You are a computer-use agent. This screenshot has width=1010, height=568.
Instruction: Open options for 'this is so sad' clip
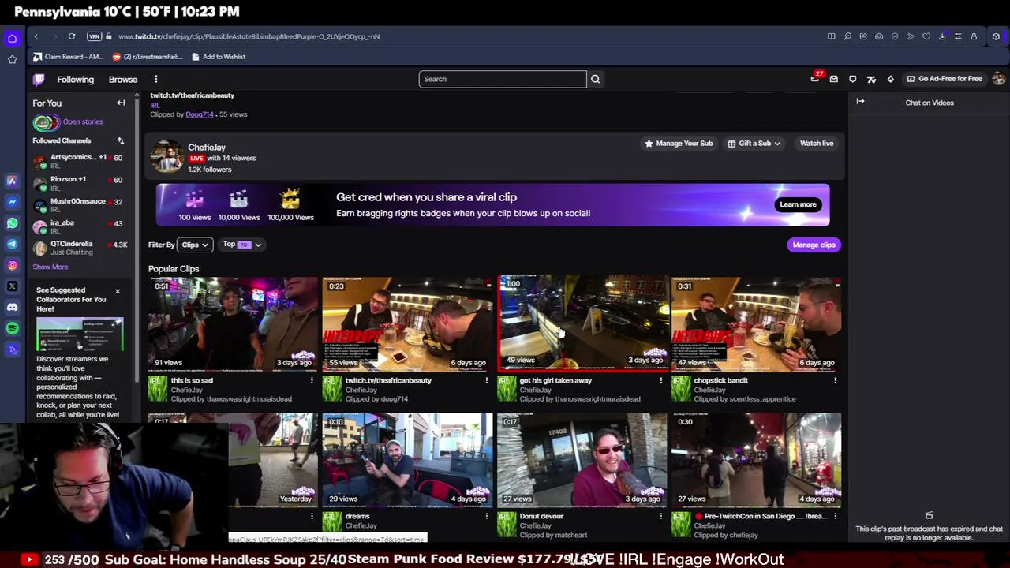pos(312,381)
